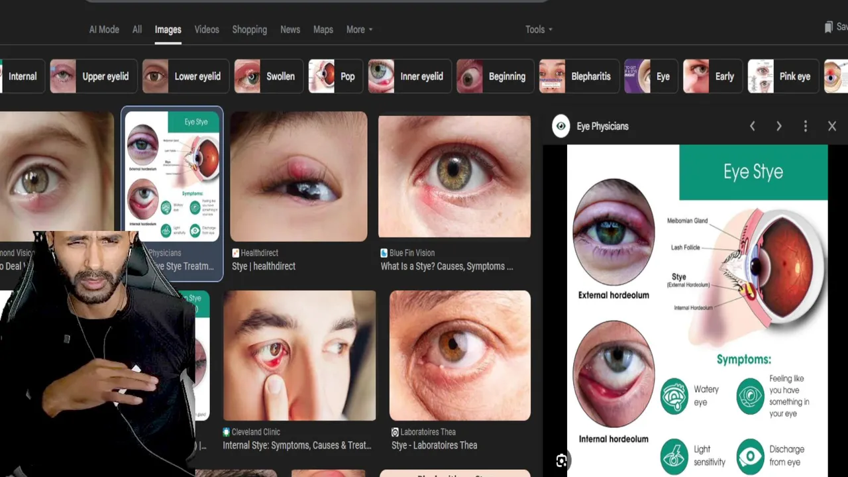
Task: Filter images by Lower eyelid chip
Action: coord(185,76)
